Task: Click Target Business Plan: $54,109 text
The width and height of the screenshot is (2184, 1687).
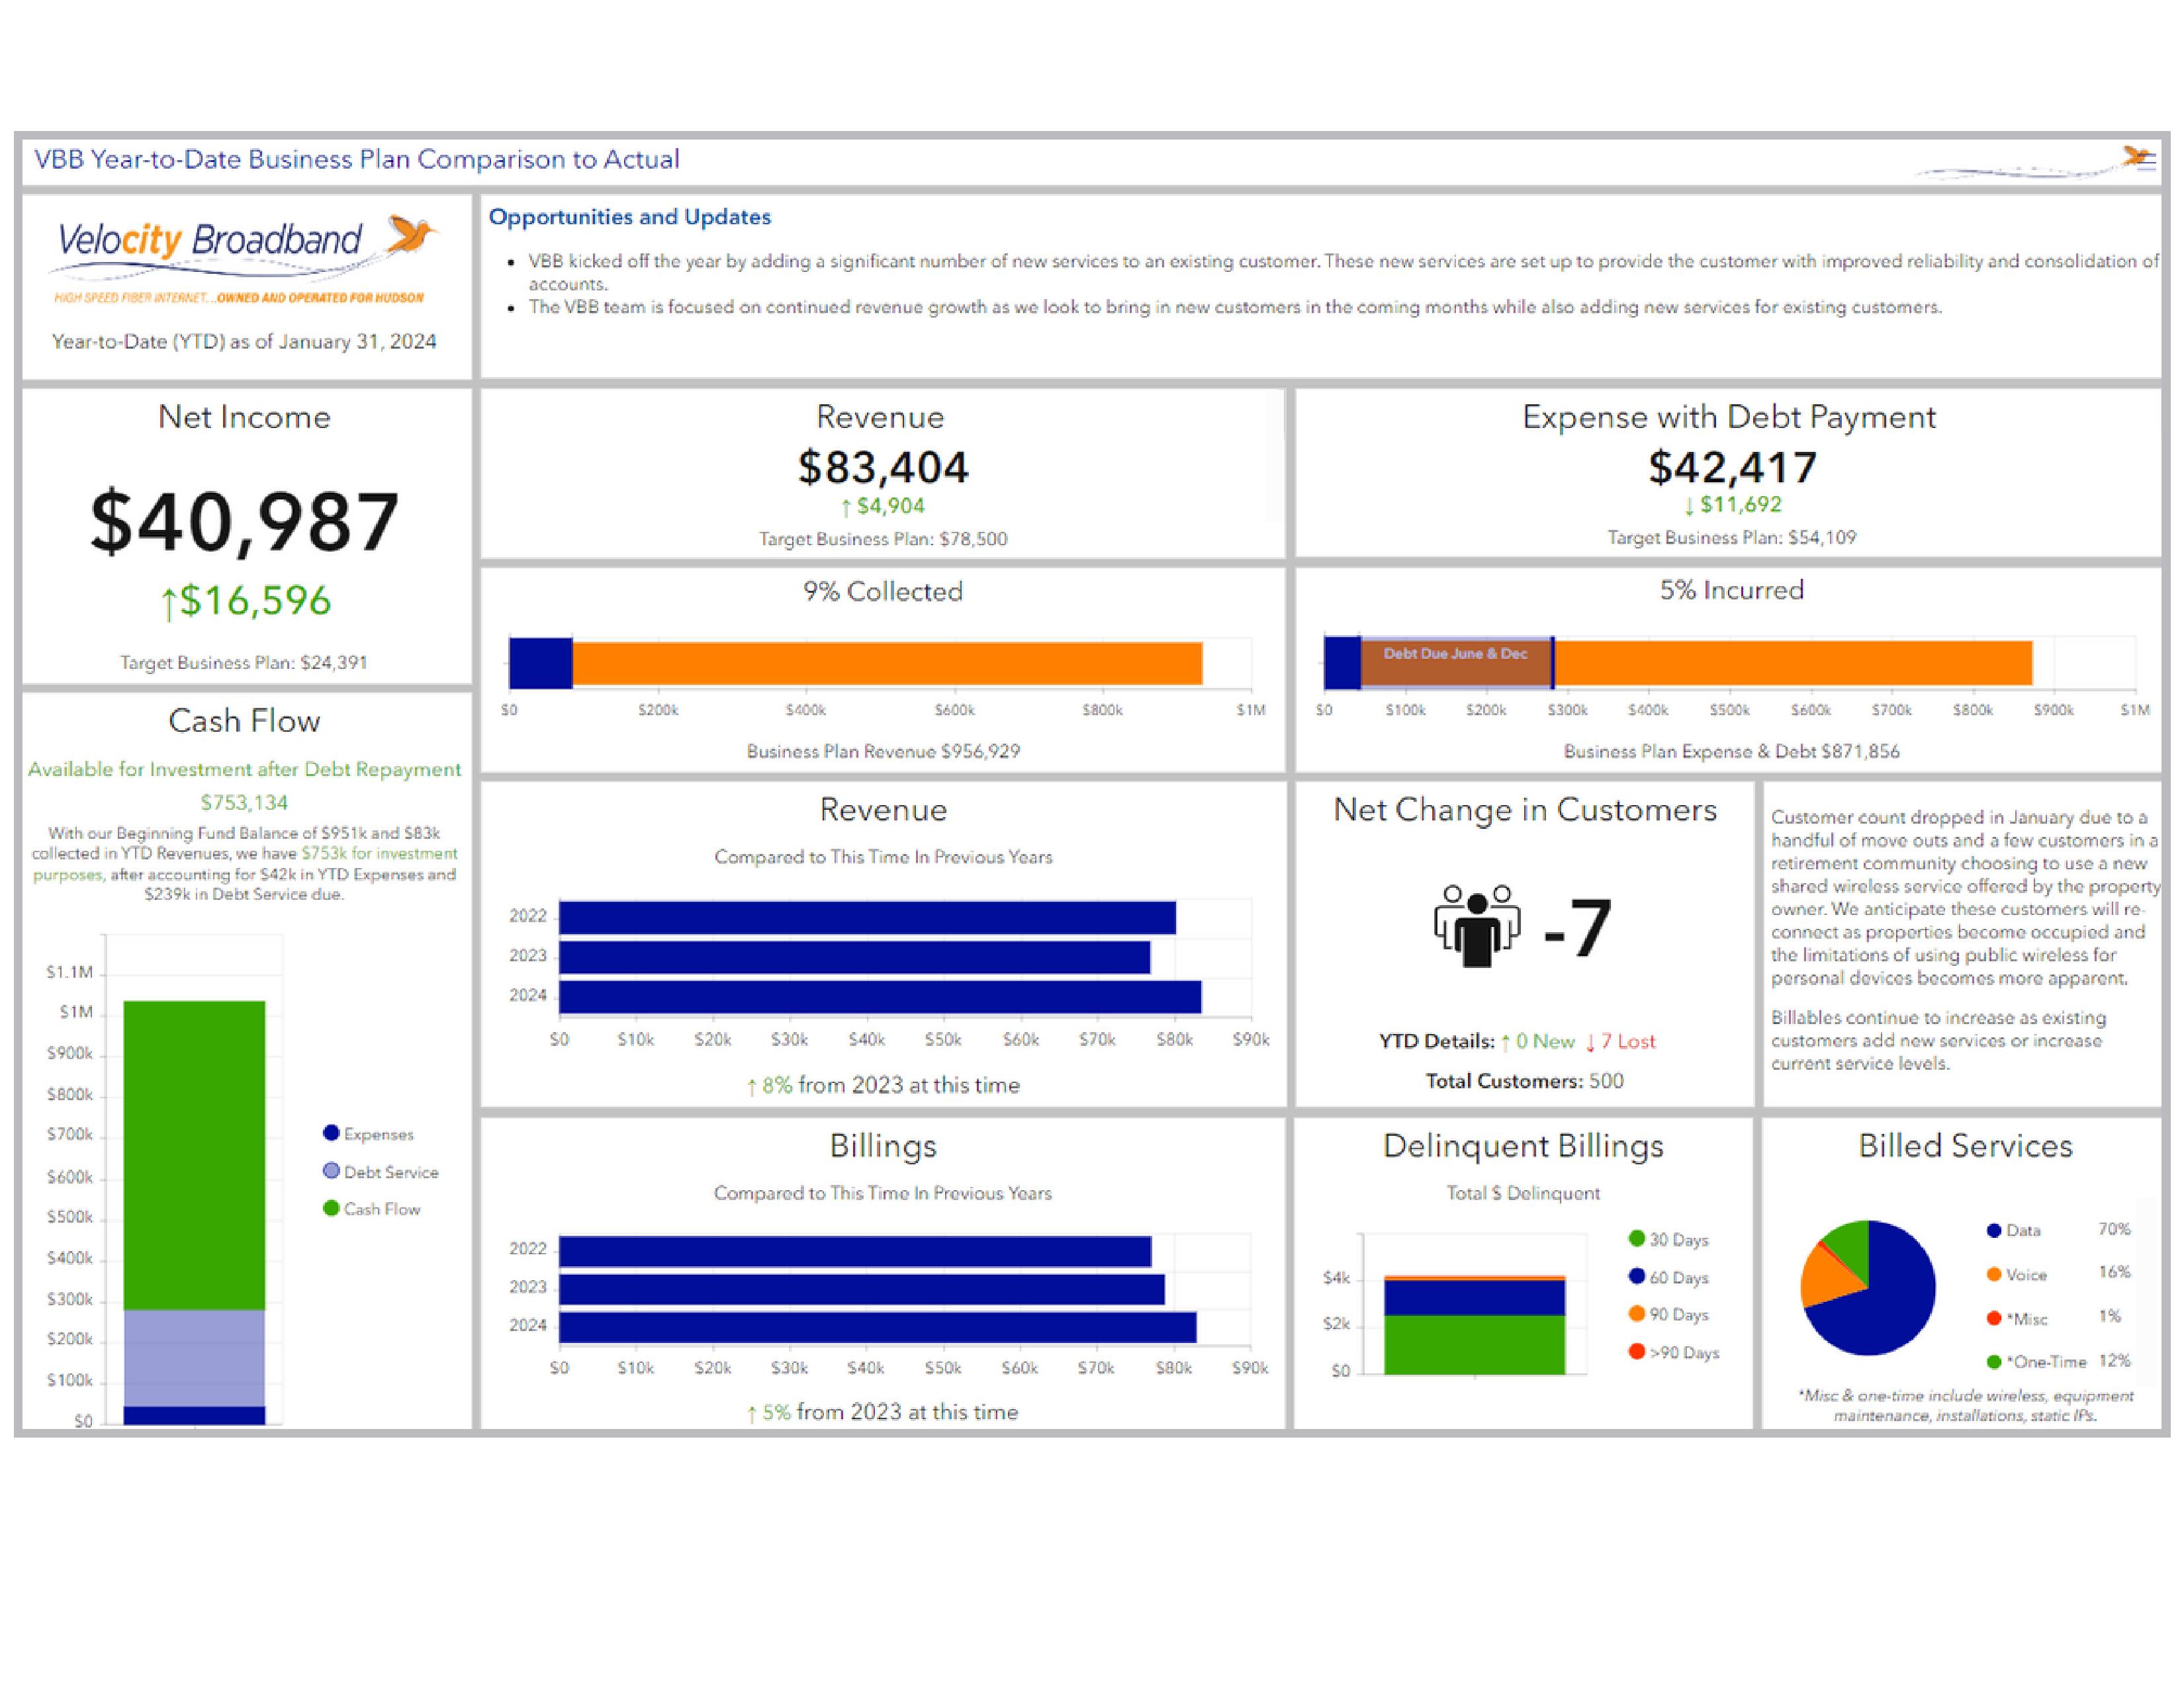Action: click(1732, 538)
